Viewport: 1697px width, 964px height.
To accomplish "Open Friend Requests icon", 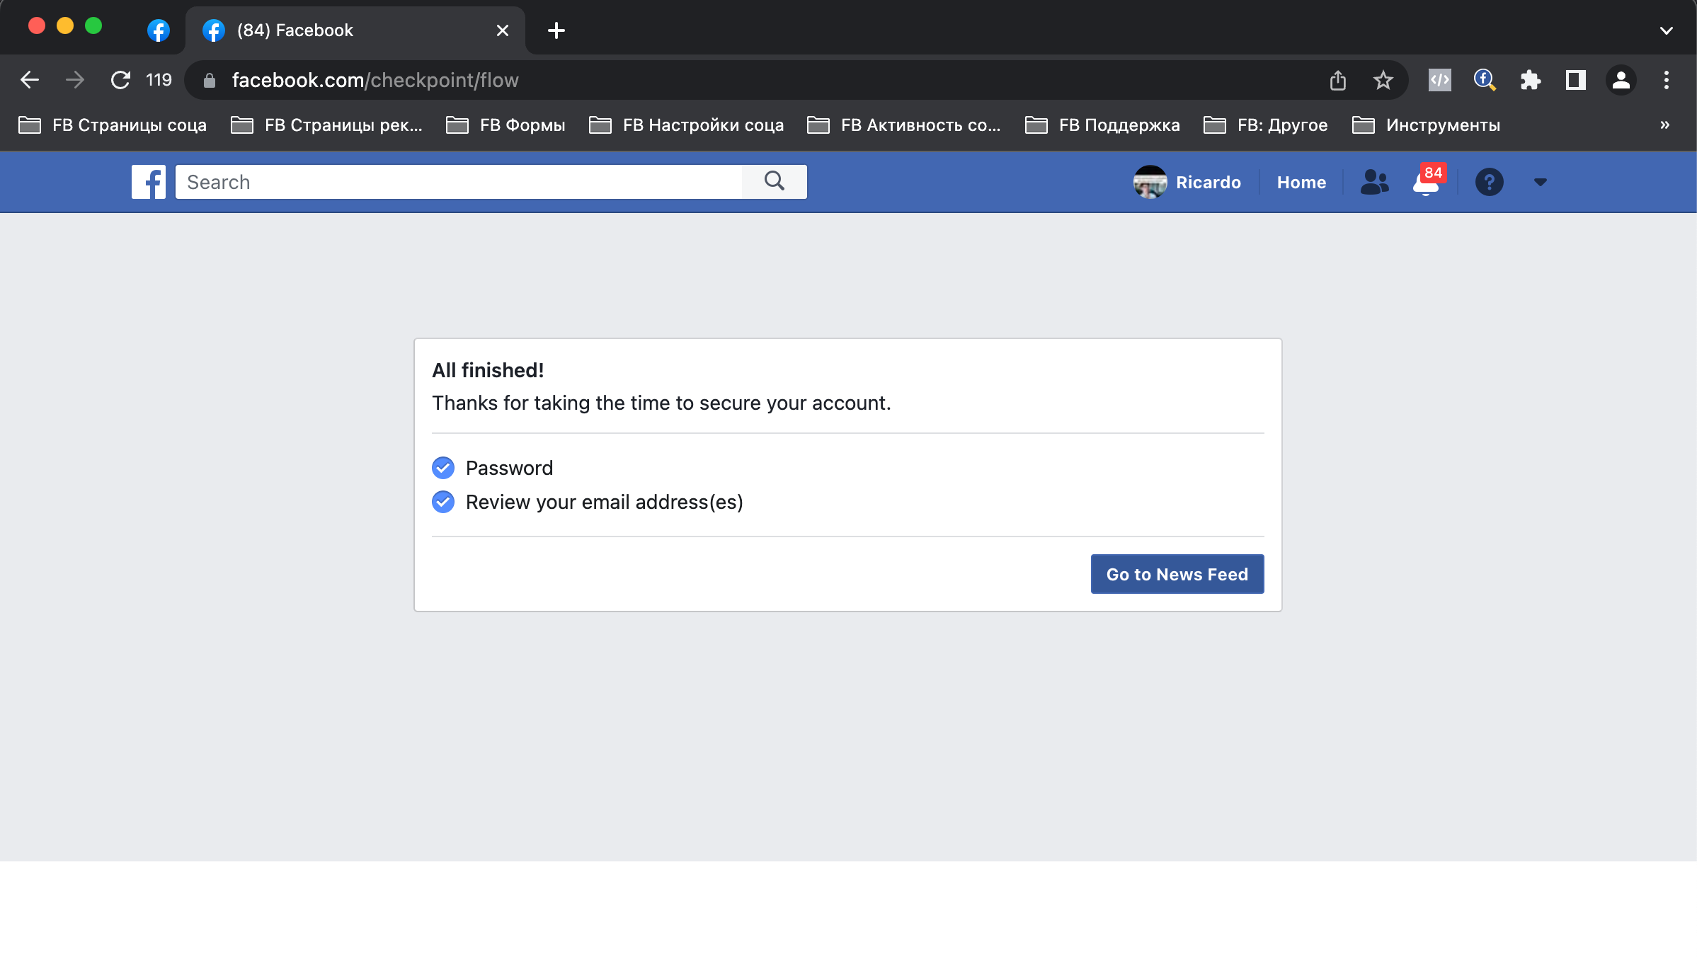I will click(1374, 182).
